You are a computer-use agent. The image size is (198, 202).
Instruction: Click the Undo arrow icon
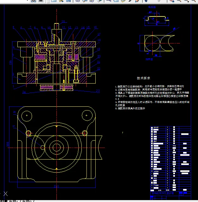click(146, 1)
